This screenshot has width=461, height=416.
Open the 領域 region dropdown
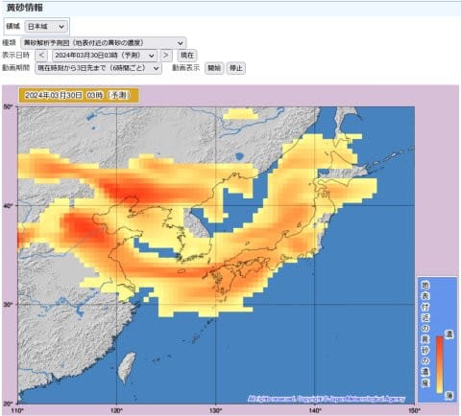46,27
